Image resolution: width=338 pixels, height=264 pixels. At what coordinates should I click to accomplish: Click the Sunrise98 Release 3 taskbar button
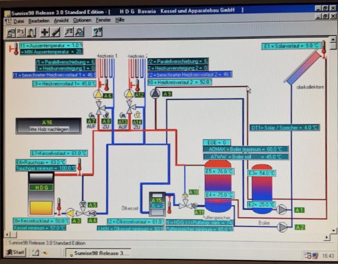tap(98, 253)
